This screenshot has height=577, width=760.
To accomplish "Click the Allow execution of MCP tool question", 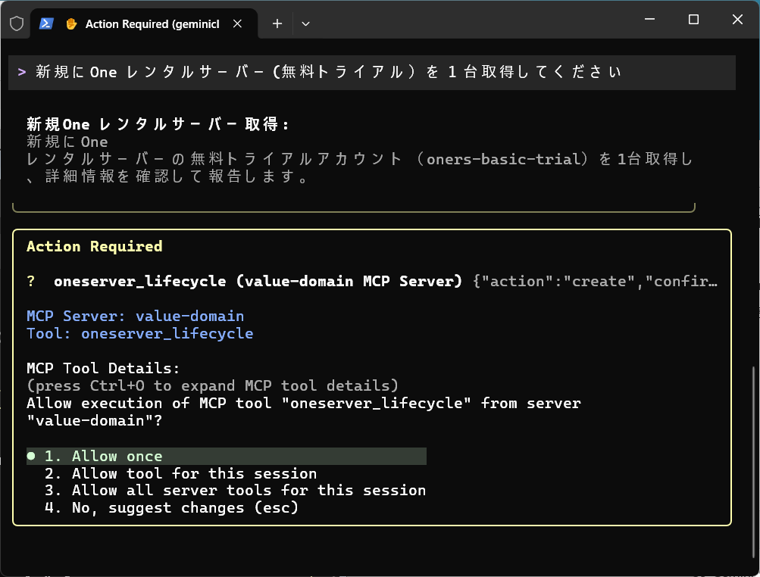I will (303, 412).
